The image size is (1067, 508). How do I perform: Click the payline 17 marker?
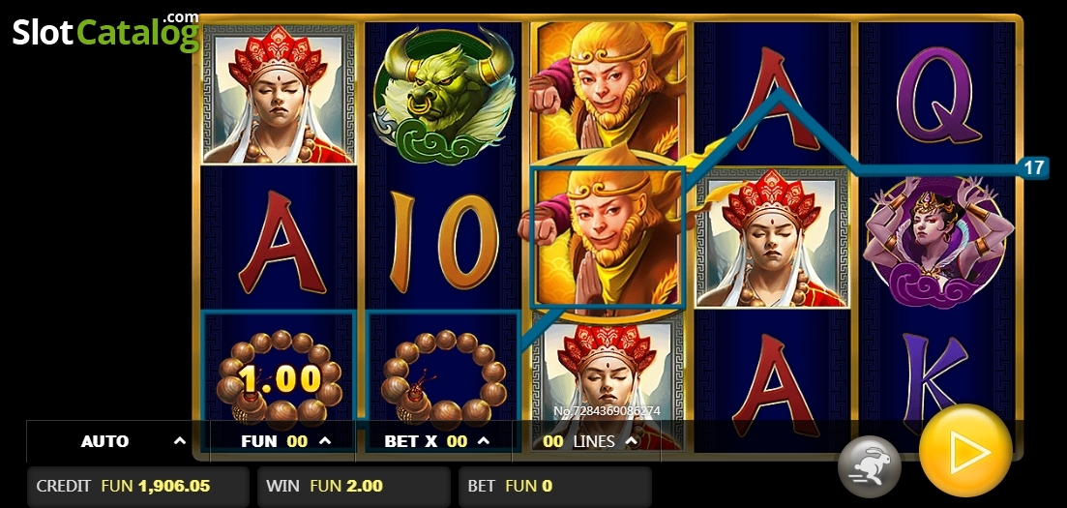1034,167
